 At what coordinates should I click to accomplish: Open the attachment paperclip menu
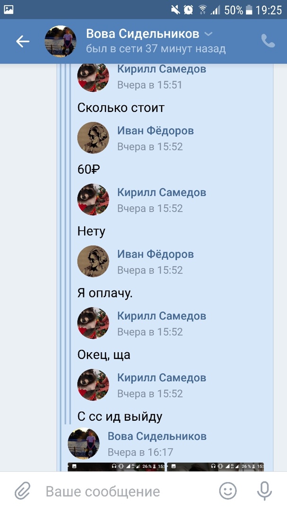point(23,491)
